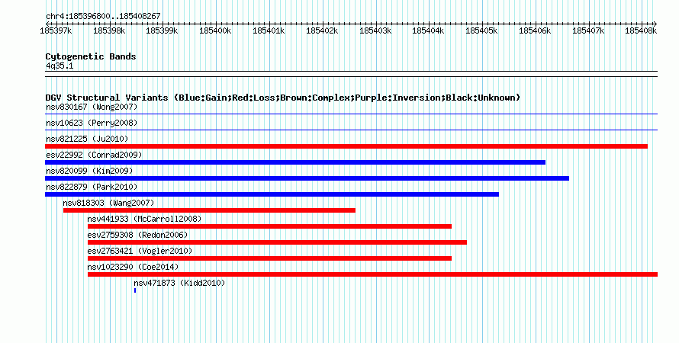Click the 185397k ruler tick label
This screenshot has width=679, height=343.
(56, 30)
